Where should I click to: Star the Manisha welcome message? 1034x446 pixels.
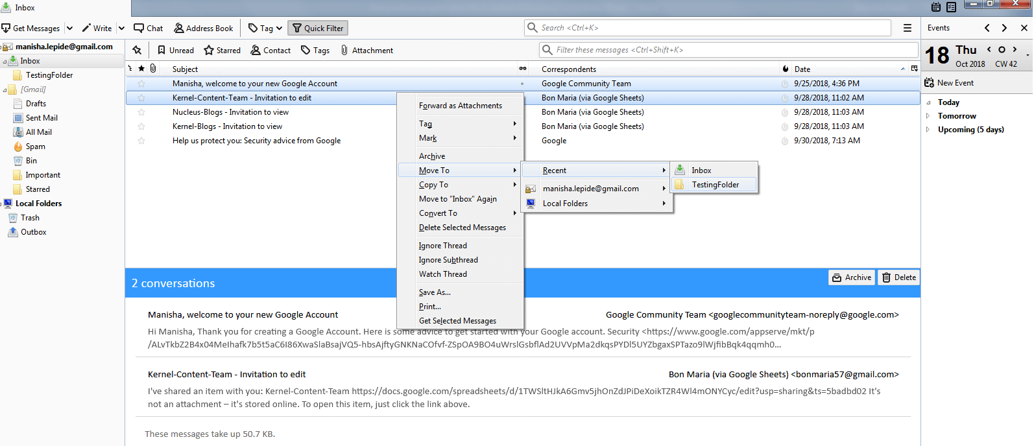[141, 84]
